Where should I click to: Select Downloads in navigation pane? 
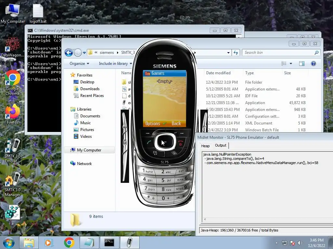pos(90,89)
